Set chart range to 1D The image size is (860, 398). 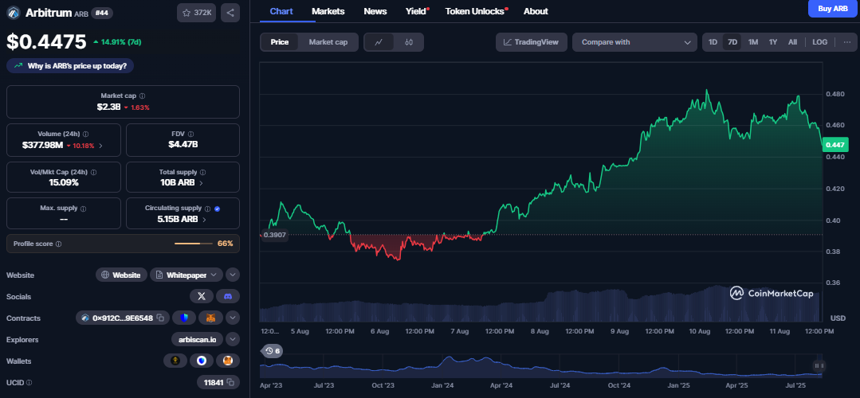[x=713, y=42]
